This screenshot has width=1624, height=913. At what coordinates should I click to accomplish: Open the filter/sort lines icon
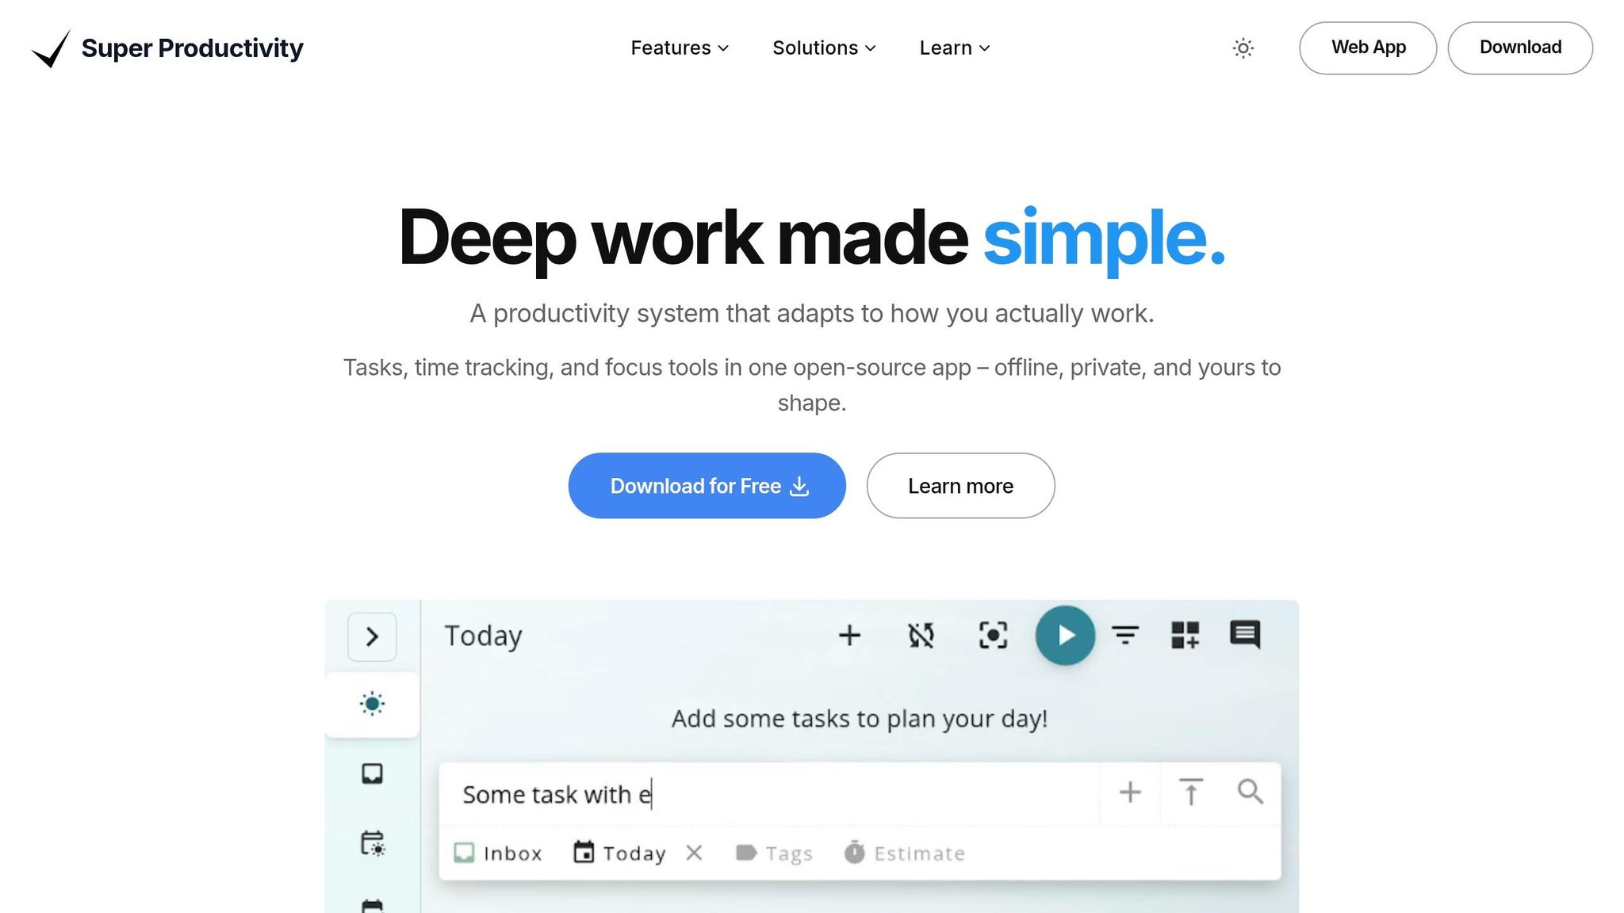[x=1125, y=635]
